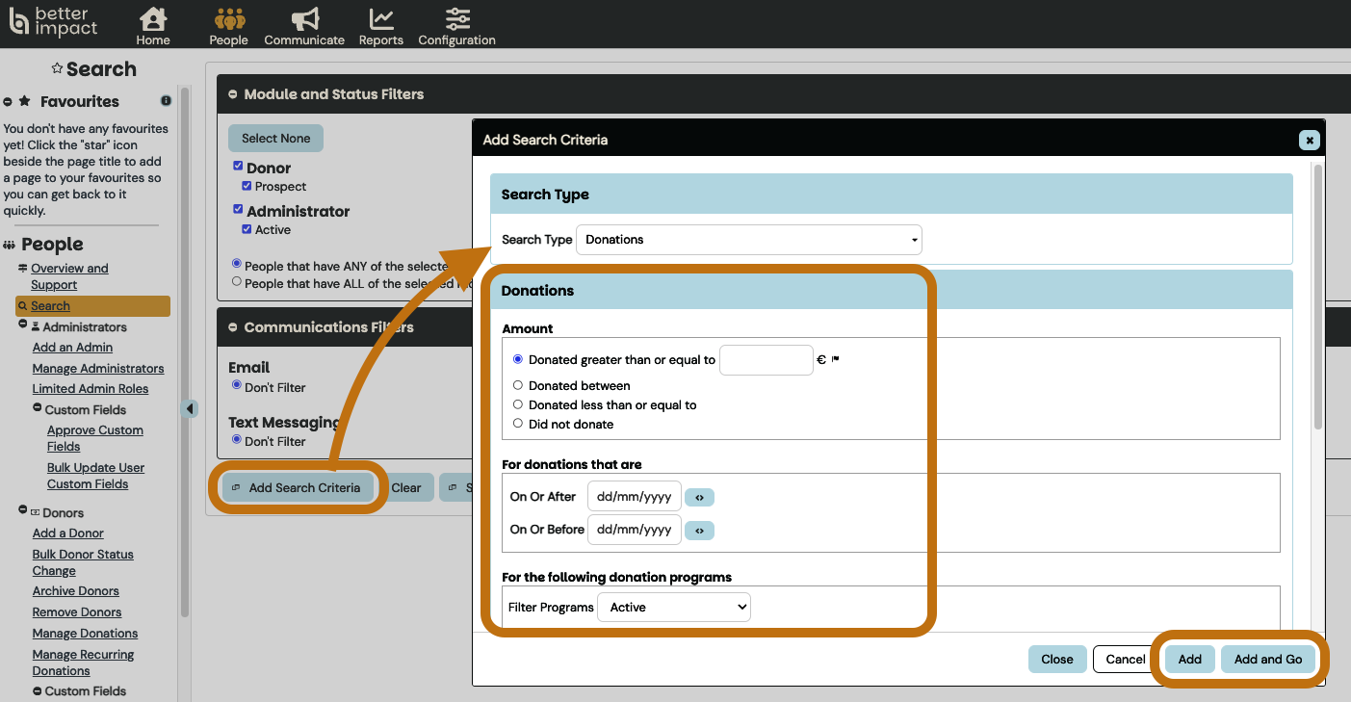Click the donation amount input field
The width and height of the screenshot is (1351, 702).
(766, 360)
